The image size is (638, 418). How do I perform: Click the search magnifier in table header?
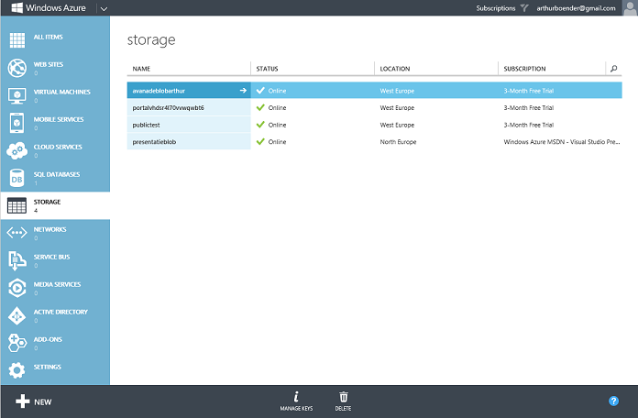pos(613,69)
